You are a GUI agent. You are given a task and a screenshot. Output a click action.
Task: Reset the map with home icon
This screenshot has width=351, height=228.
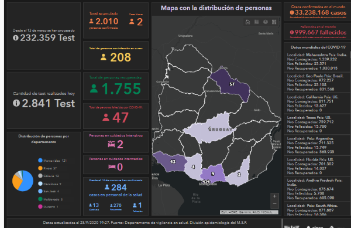click(x=247, y=22)
